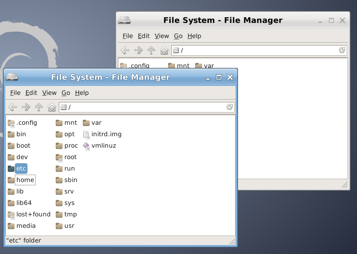This screenshot has height=254, width=357.
Task: Select the var folder in front window
Action: pos(92,123)
